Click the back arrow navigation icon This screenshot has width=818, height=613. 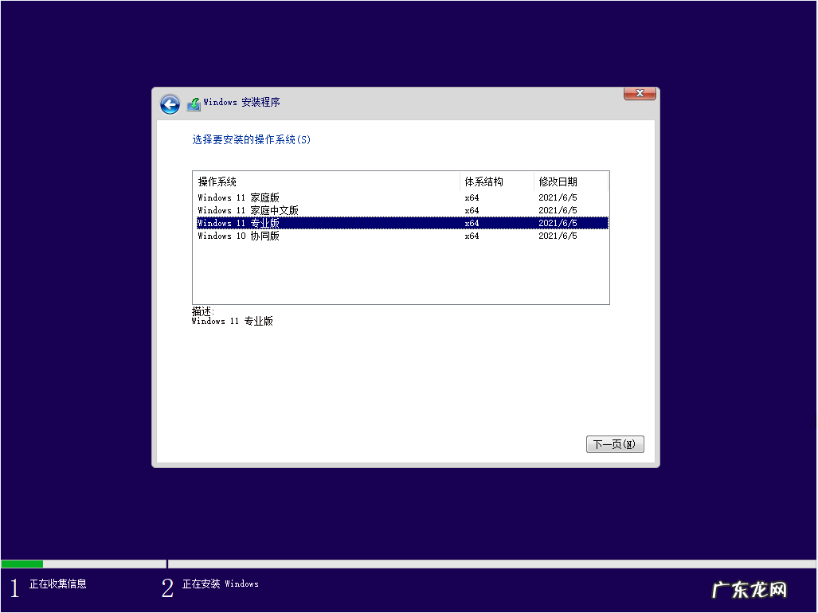(x=170, y=104)
